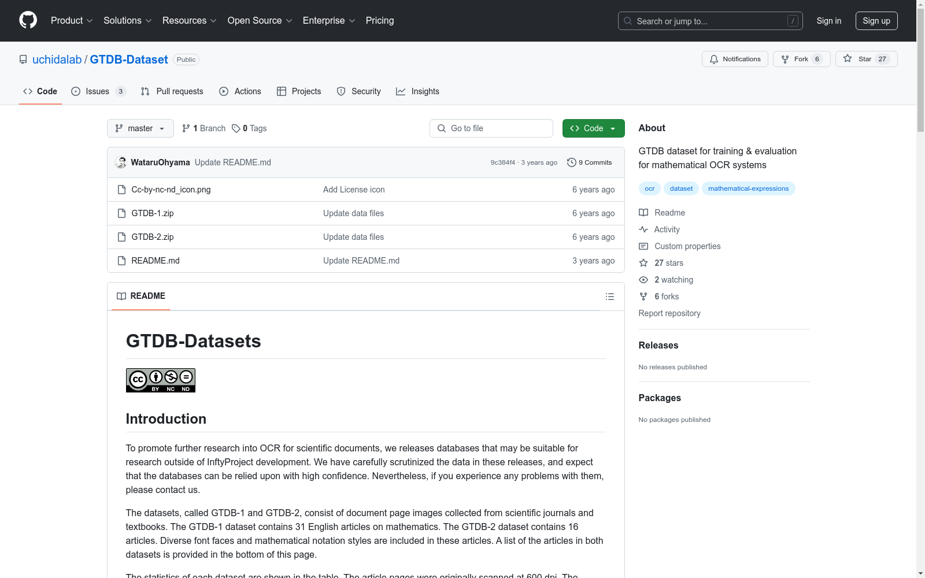The width and height of the screenshot is (925, 578).
Task: Click the book icon beside Readme
Action: (643, 213)
